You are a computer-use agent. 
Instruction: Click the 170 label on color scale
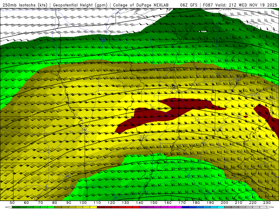point(182,203)
